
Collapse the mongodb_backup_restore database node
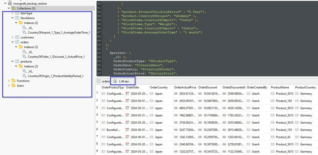[x=5, y=3]
